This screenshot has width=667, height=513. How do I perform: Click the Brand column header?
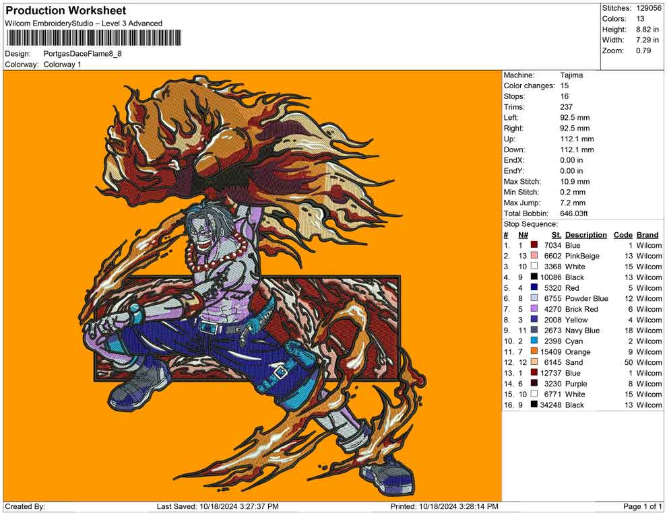coord(647,234)
